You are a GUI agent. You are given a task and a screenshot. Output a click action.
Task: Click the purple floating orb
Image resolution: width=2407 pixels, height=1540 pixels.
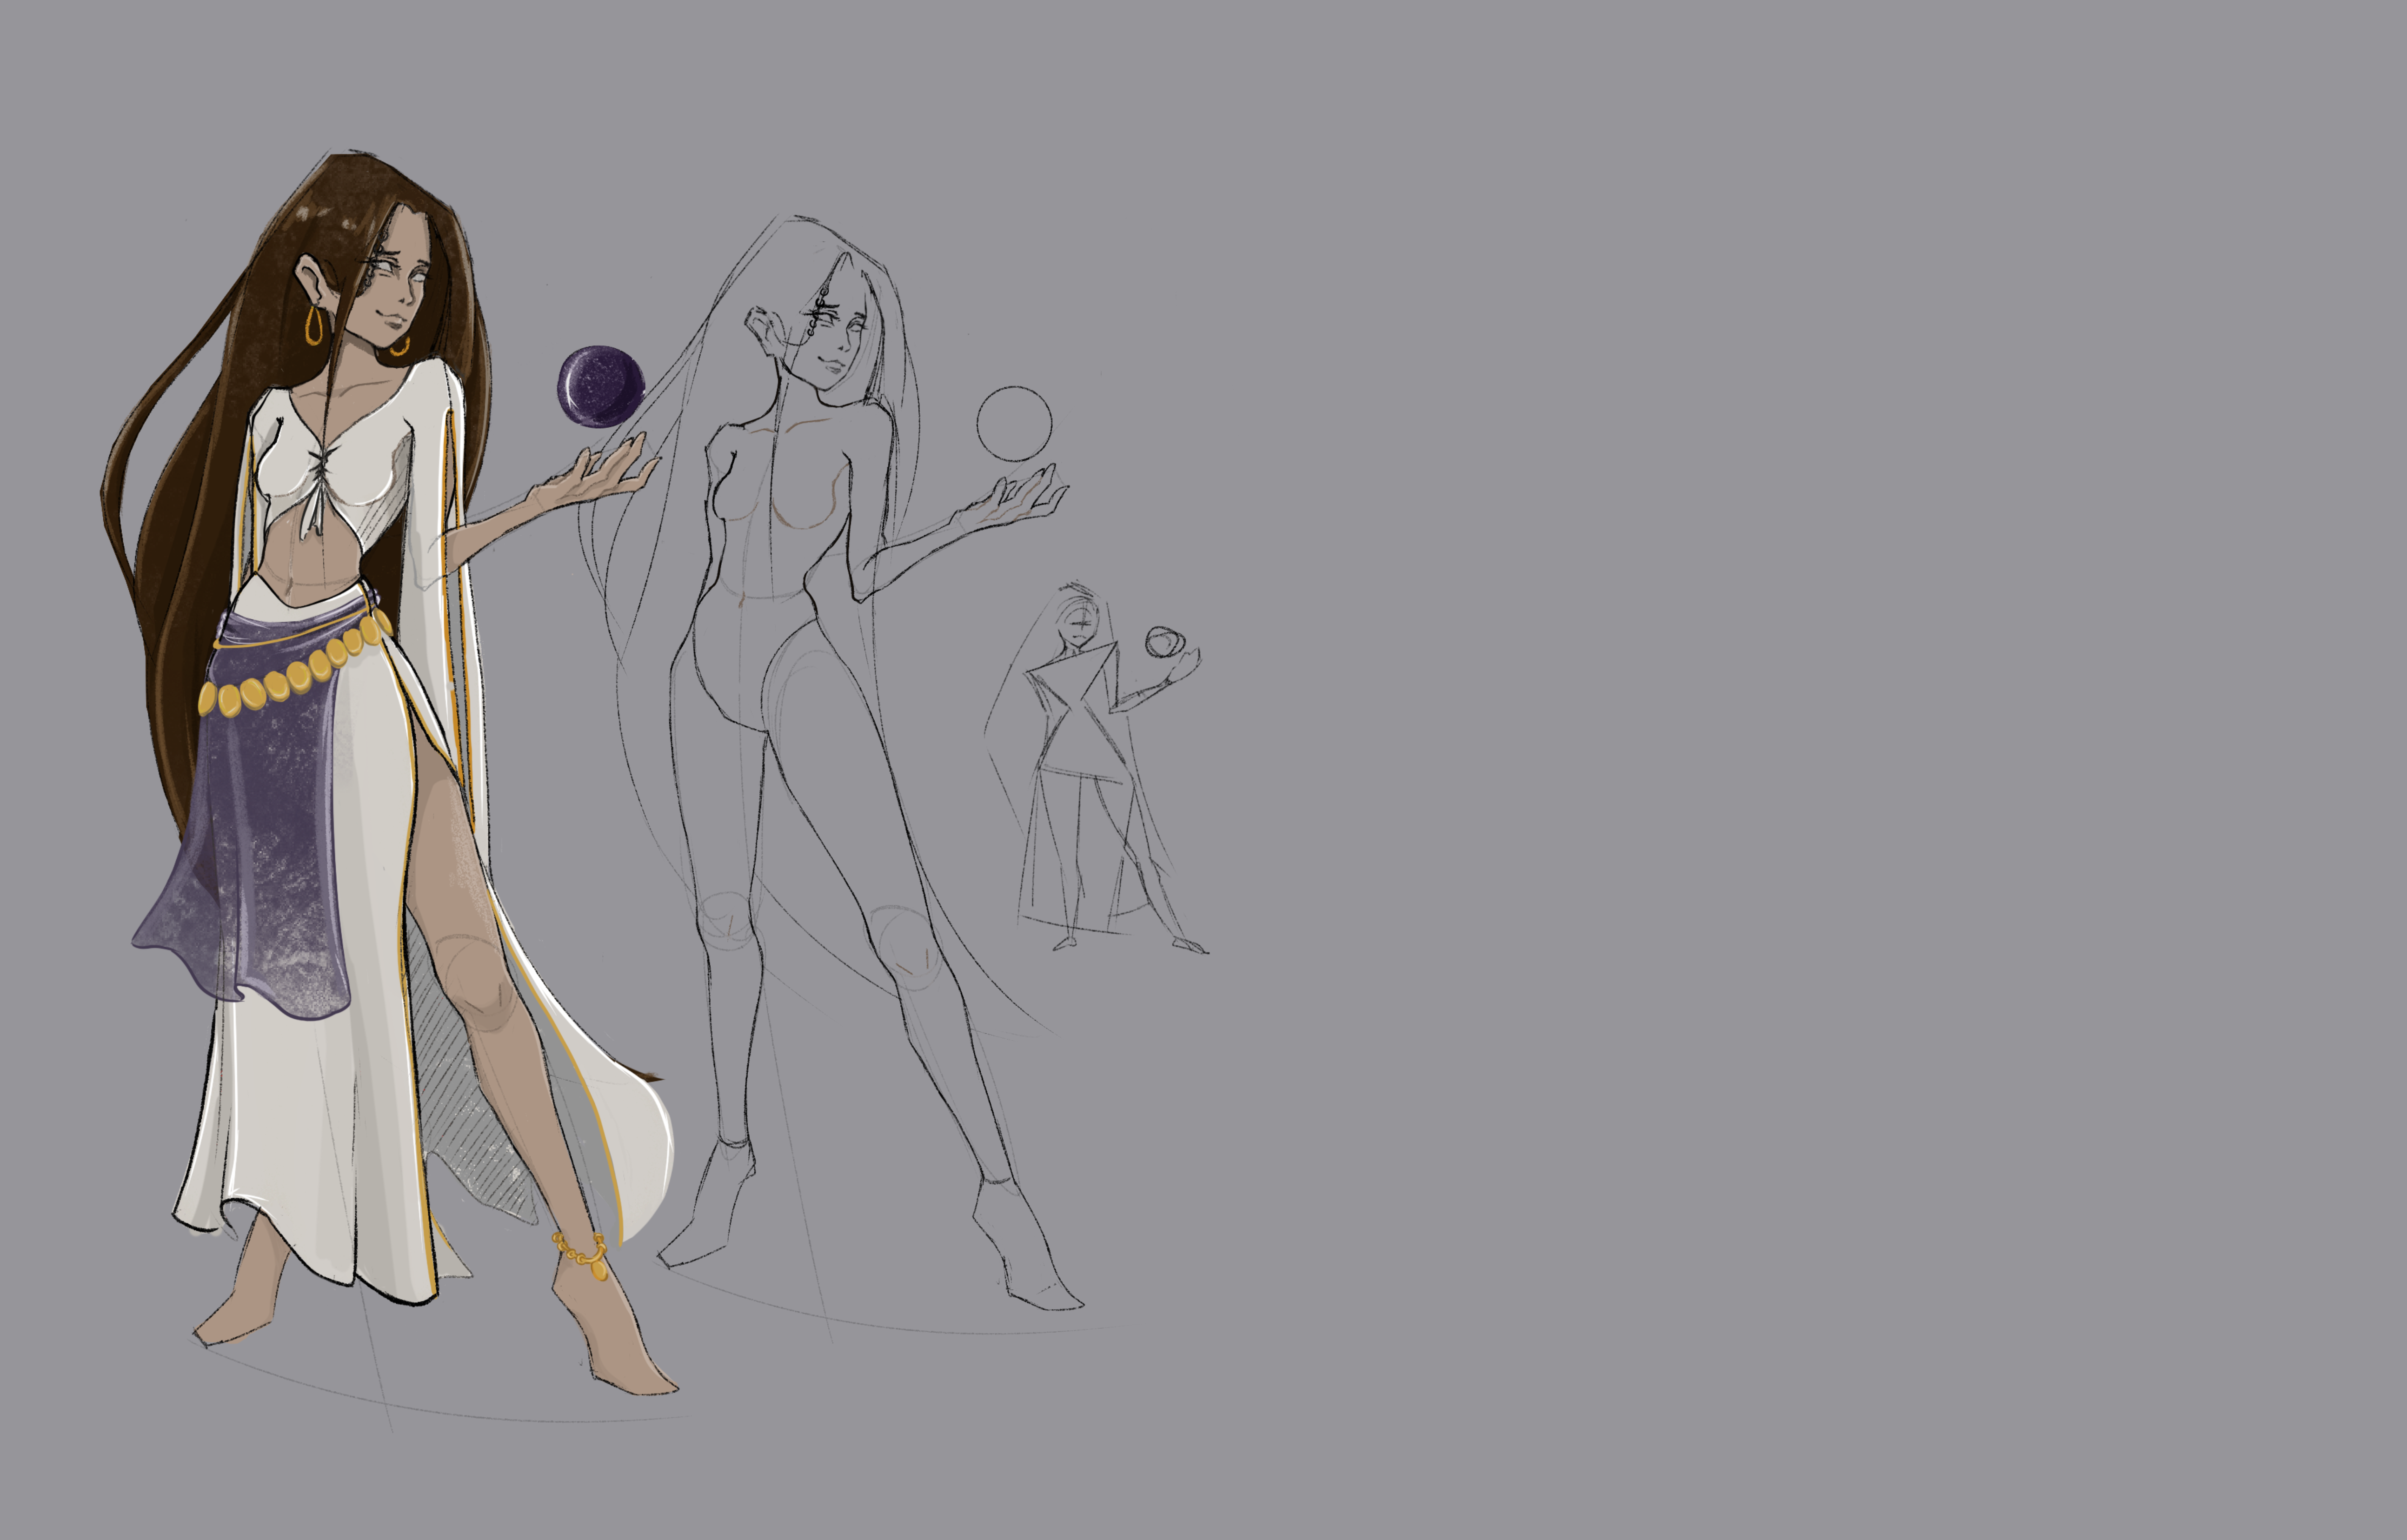[x=600, y=386]
